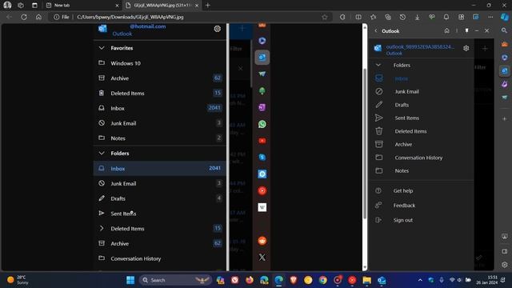This screenshot has height=288, width=512.
Task: Click the Reddit icon in the image sidebar
Action: pyautogui.click(x=262, y=241)
